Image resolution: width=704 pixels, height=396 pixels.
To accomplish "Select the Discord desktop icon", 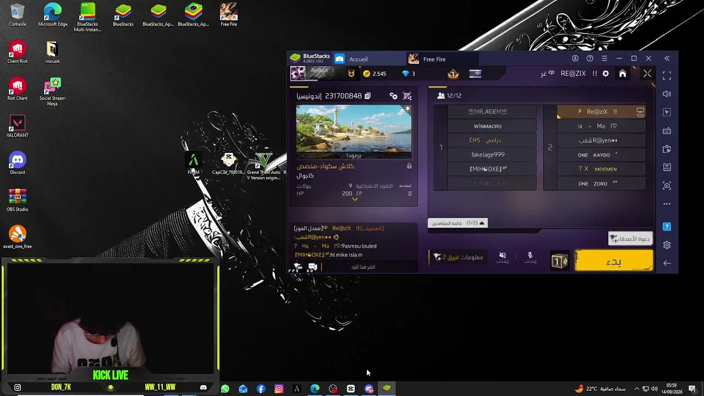I will (18, 163).
